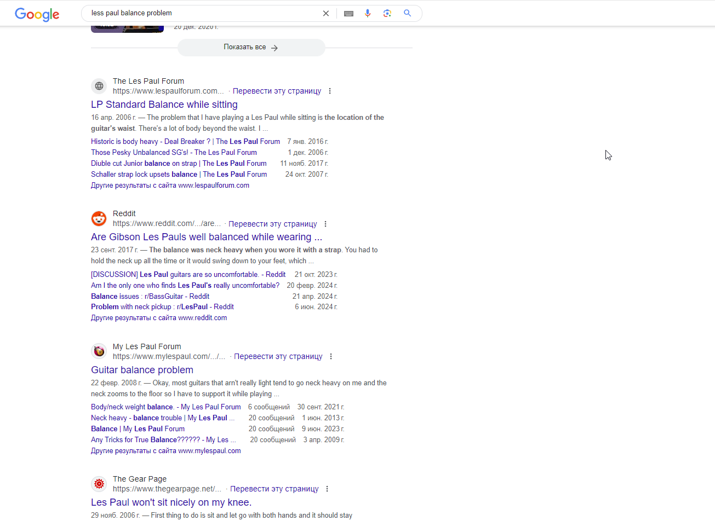Click the 'The Gear Page' site name
715x521 pixels.
tap(140, 479)
